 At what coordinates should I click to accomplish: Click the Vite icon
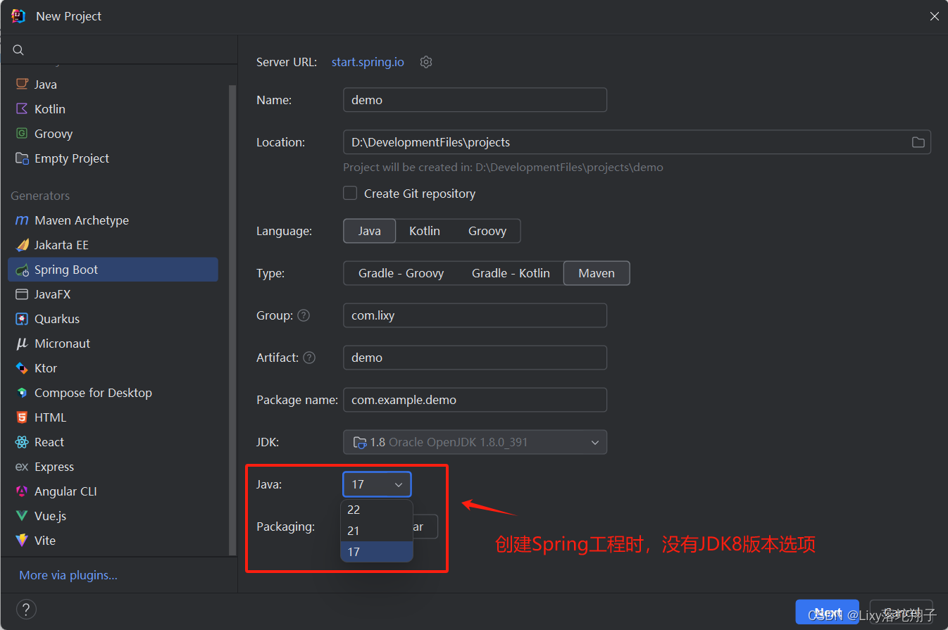click(x=22, y=541)
